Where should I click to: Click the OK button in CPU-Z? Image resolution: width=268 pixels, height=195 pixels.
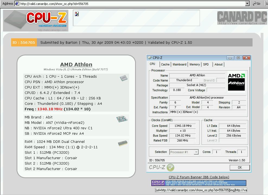(240, 168)
